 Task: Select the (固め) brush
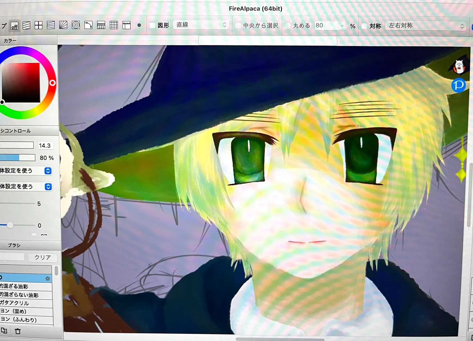click(x=26, y=311)
